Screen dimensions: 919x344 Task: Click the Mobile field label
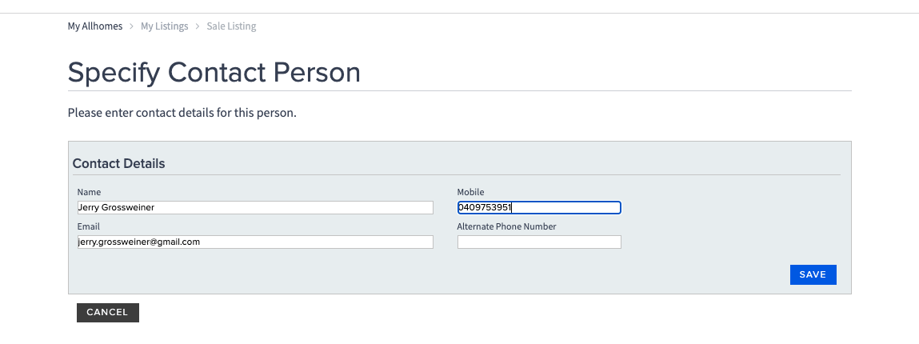470,192
